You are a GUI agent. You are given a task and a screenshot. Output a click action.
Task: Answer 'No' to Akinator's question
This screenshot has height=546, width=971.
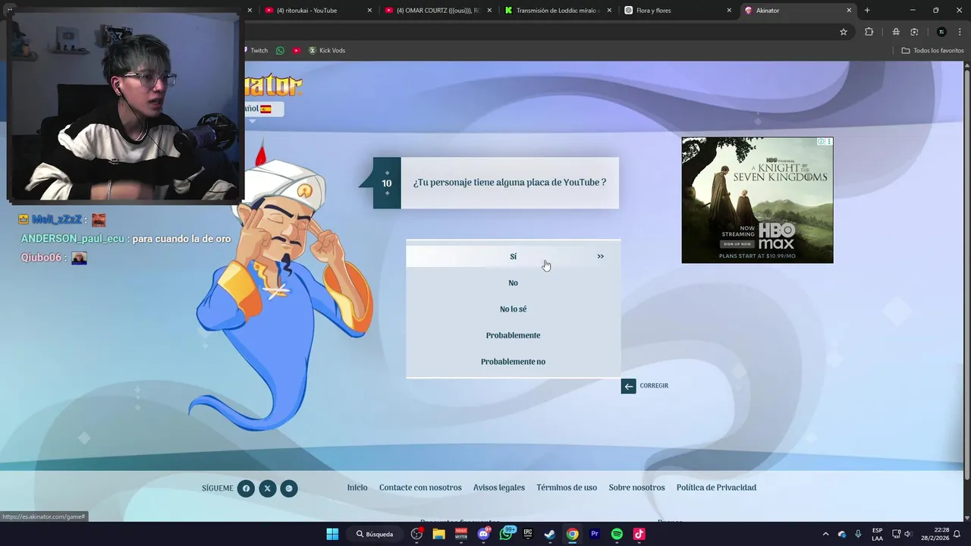coord(514,283)
